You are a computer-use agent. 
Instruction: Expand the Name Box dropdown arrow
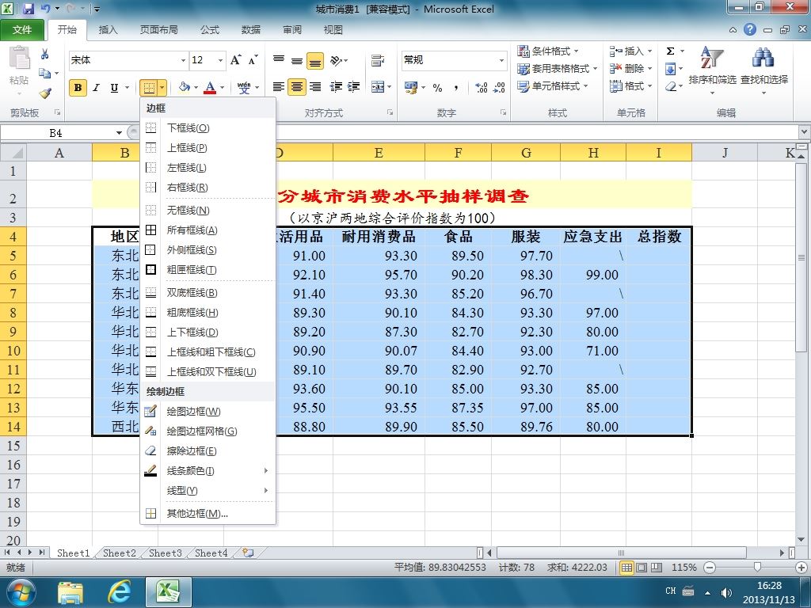(119, 133)
